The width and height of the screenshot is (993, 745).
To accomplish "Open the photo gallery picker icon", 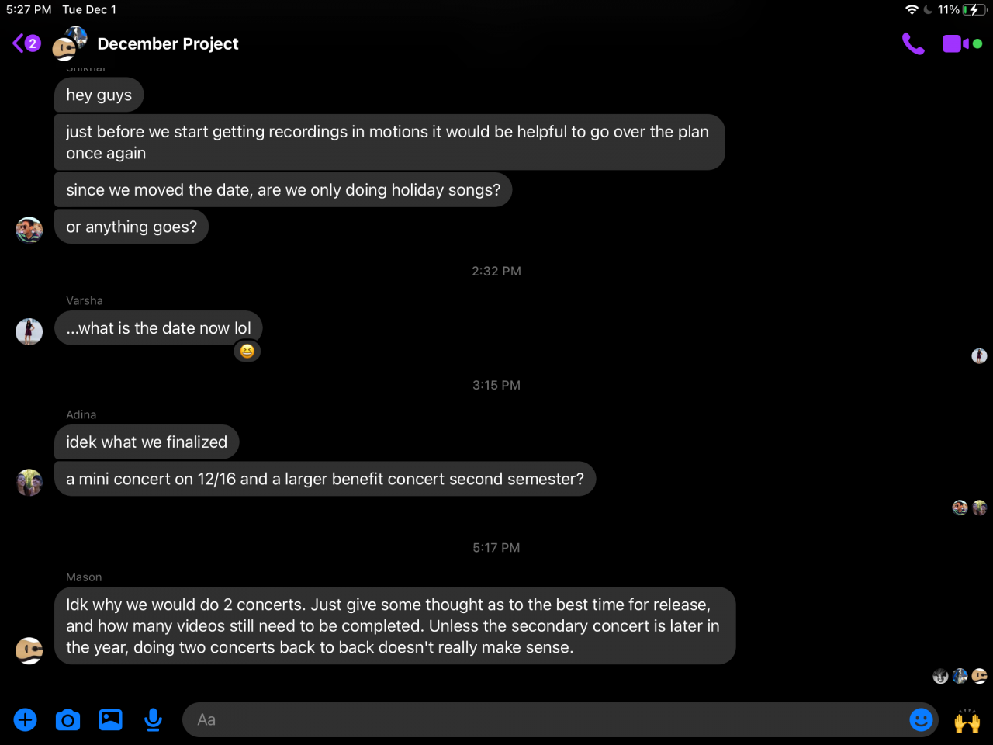I will click(110, 720).
